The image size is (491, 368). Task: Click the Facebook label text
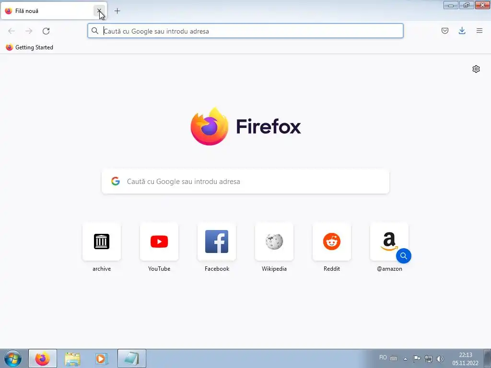coord(217,269)
